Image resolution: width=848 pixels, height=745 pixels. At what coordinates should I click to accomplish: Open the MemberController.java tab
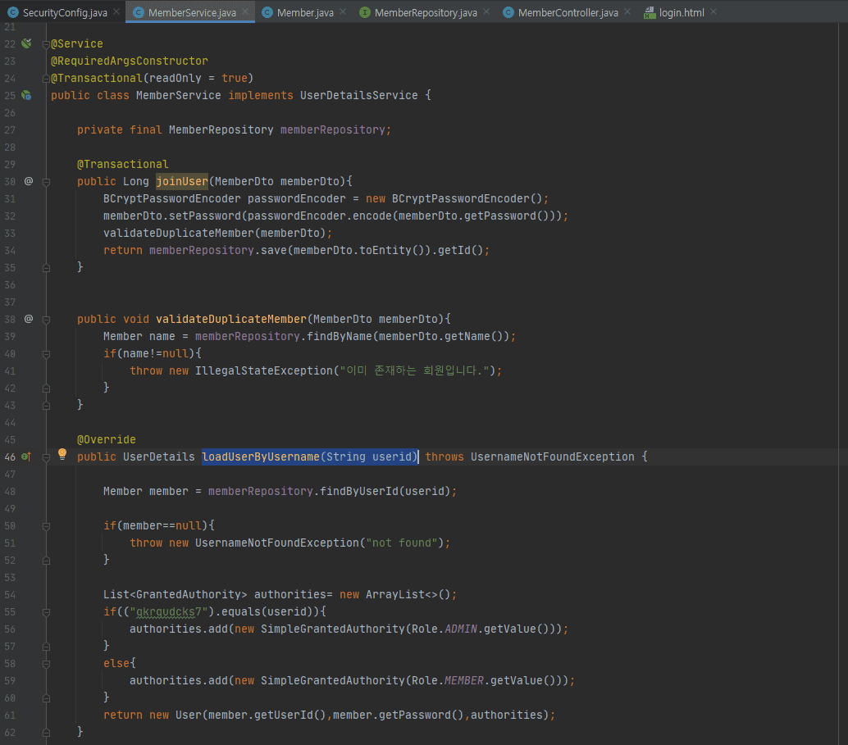(x=568, y=12)
